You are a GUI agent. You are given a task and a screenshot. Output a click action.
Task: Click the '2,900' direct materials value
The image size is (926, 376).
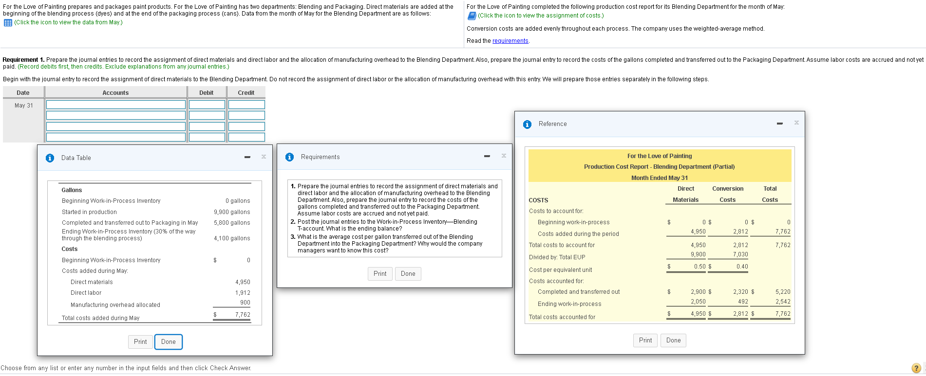tap(698, 292)
